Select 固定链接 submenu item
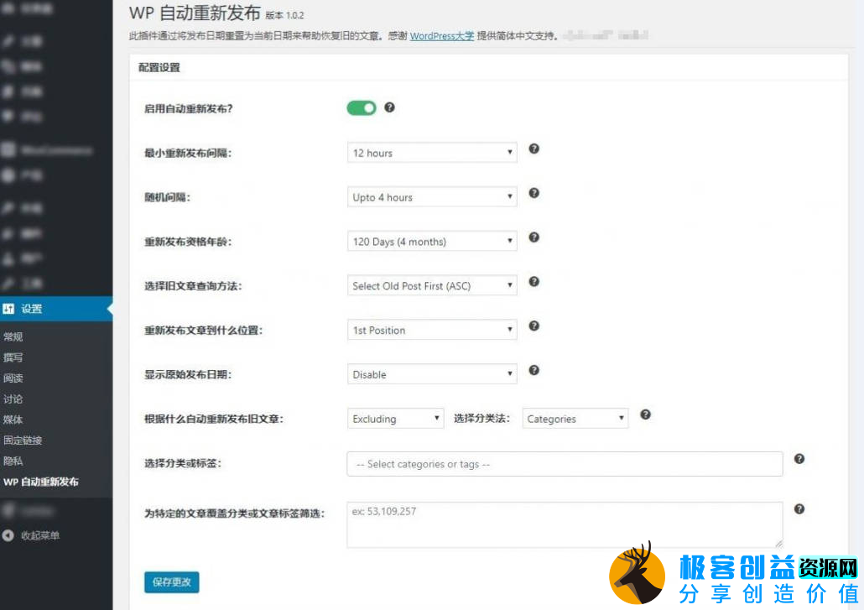 [x=23, y=441]
